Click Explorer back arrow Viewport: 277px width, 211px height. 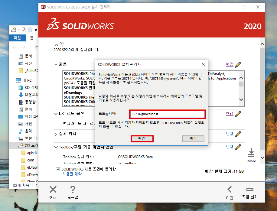pyautogui.click(x=15, y=47)
